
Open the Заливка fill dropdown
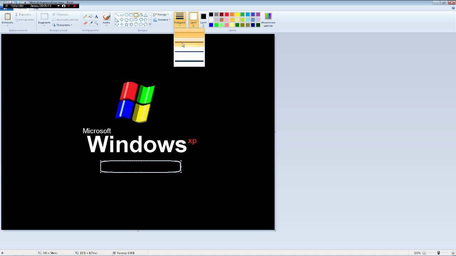pos(162,20)
